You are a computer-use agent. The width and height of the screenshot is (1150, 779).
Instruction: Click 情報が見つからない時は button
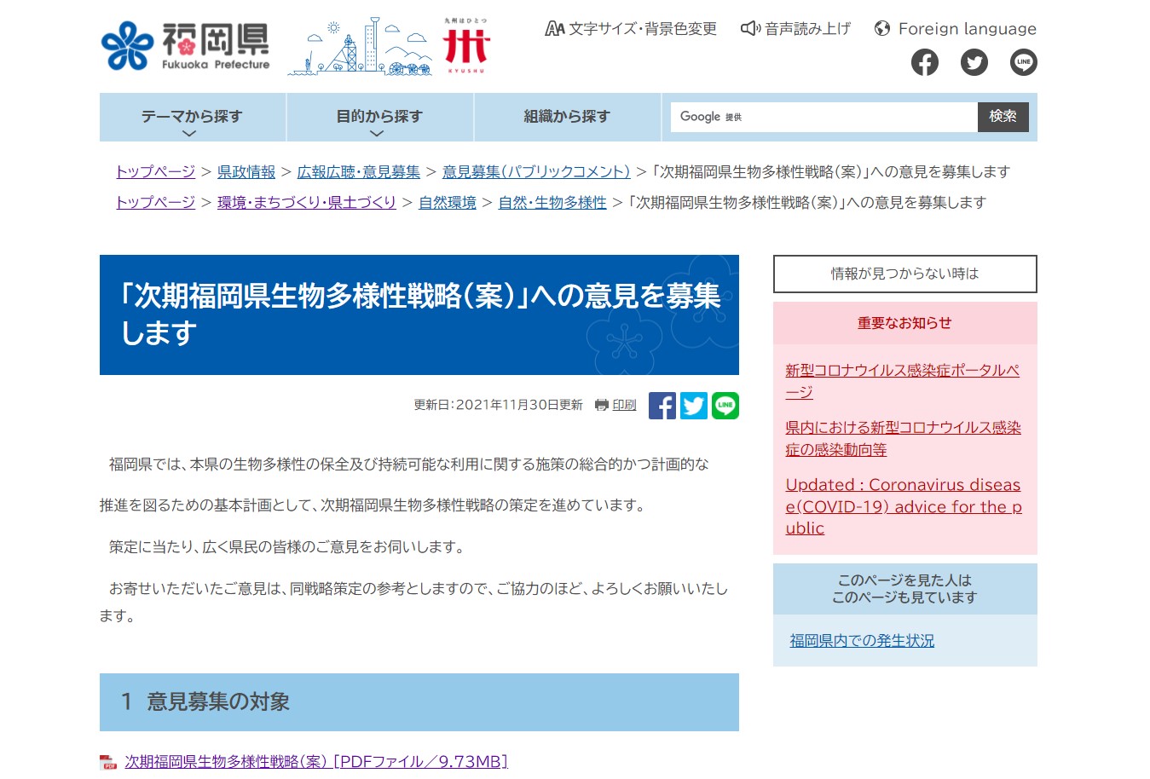904,274
